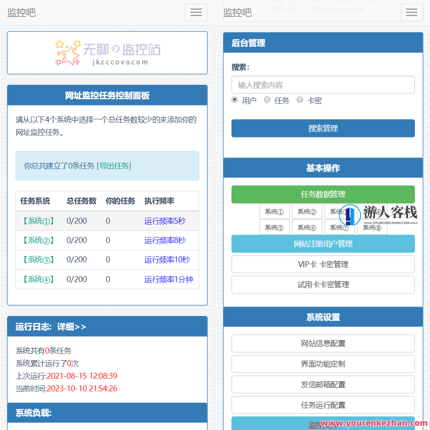Viewport: 430px width, 430px height.
Task: Open 界面功能定制 settings
Action: (x=323, y=364)
